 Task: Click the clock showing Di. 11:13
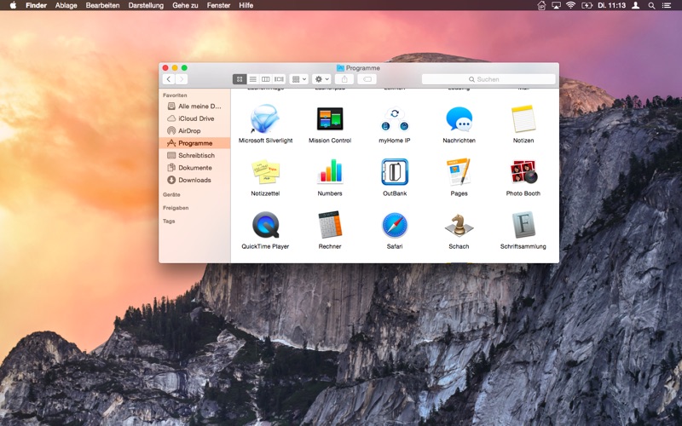click(x=611, y=5)
